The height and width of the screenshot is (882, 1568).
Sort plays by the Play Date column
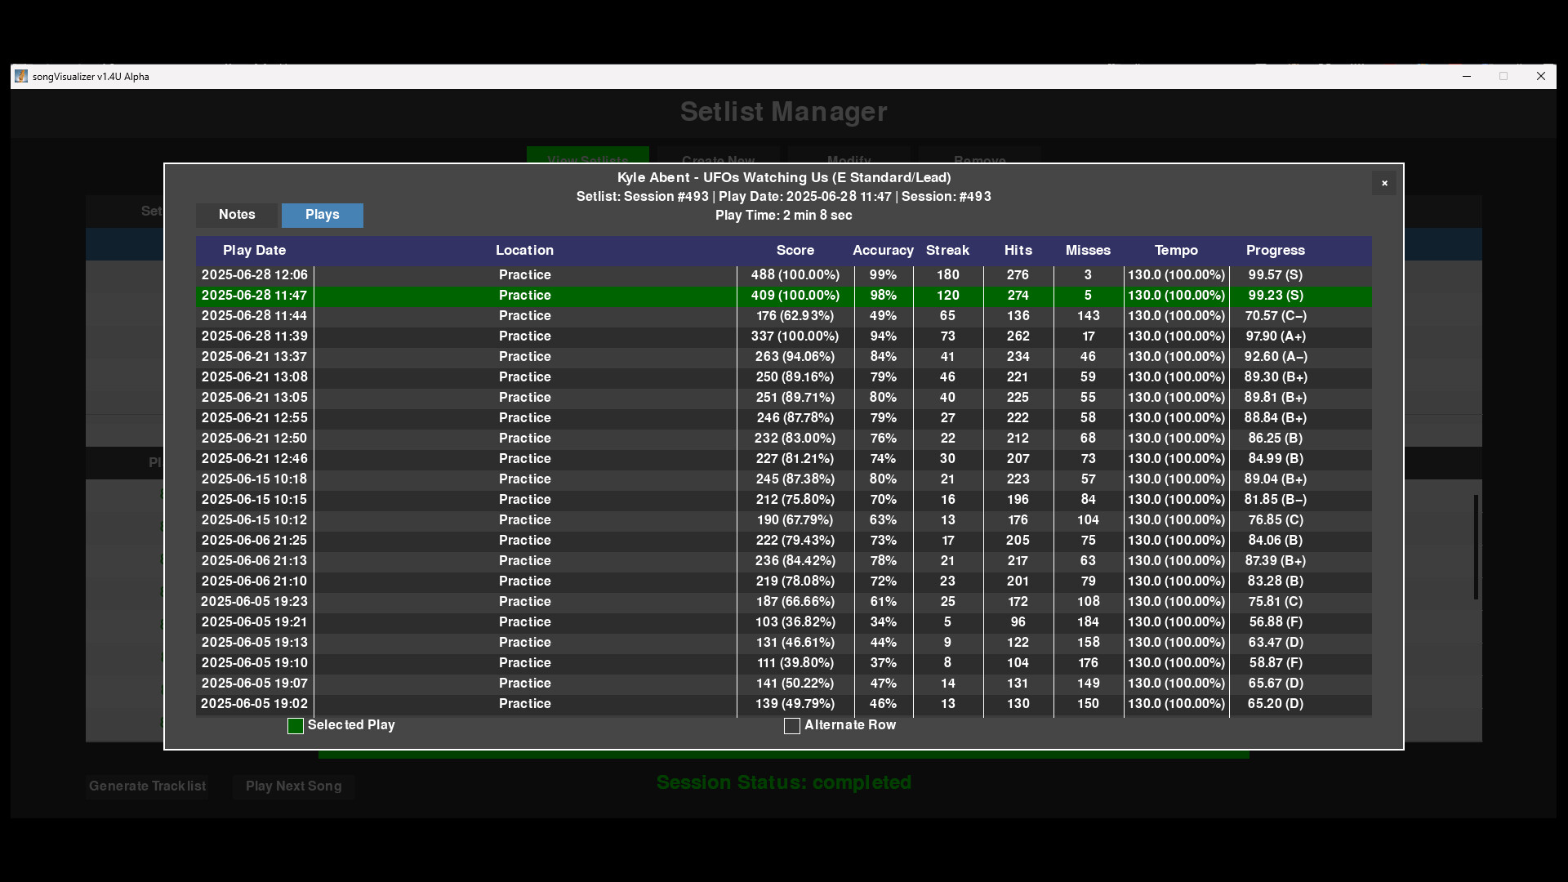click(x=254, y=250)
